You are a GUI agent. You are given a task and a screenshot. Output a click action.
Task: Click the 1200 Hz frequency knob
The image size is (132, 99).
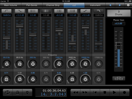click(x=59, y=64)
